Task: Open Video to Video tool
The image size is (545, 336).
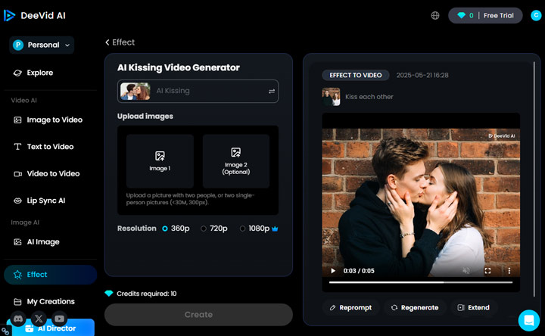Action: click(47, 174)
